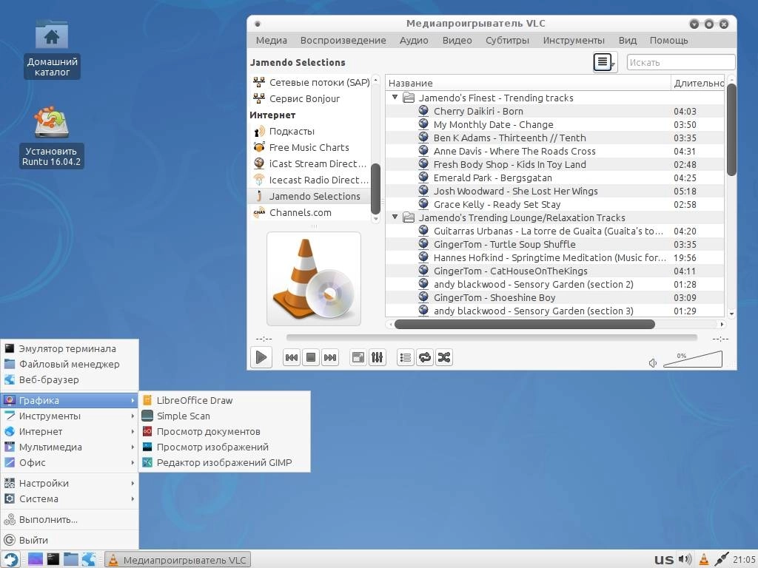Launch Редактор изображений GIMP
Viewport: 758px width, 568px height.
[225, 462]
